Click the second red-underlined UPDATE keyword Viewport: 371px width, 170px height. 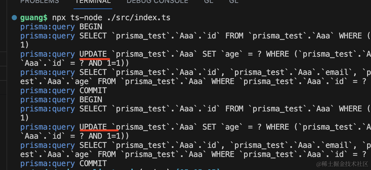[x=93, y=127]
